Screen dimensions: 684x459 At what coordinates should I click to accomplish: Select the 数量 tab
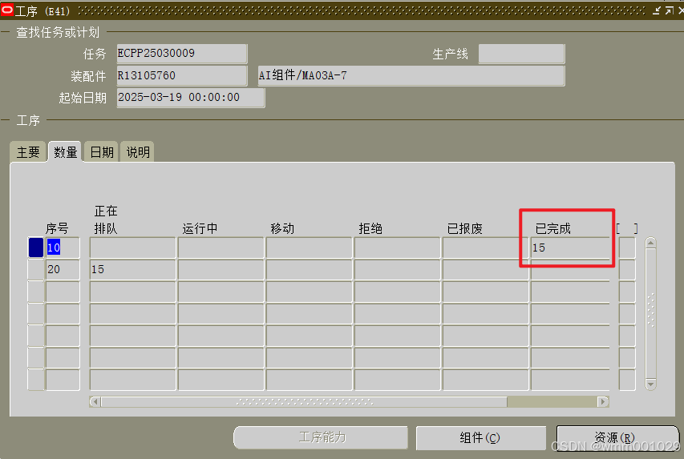click(65, 151)
